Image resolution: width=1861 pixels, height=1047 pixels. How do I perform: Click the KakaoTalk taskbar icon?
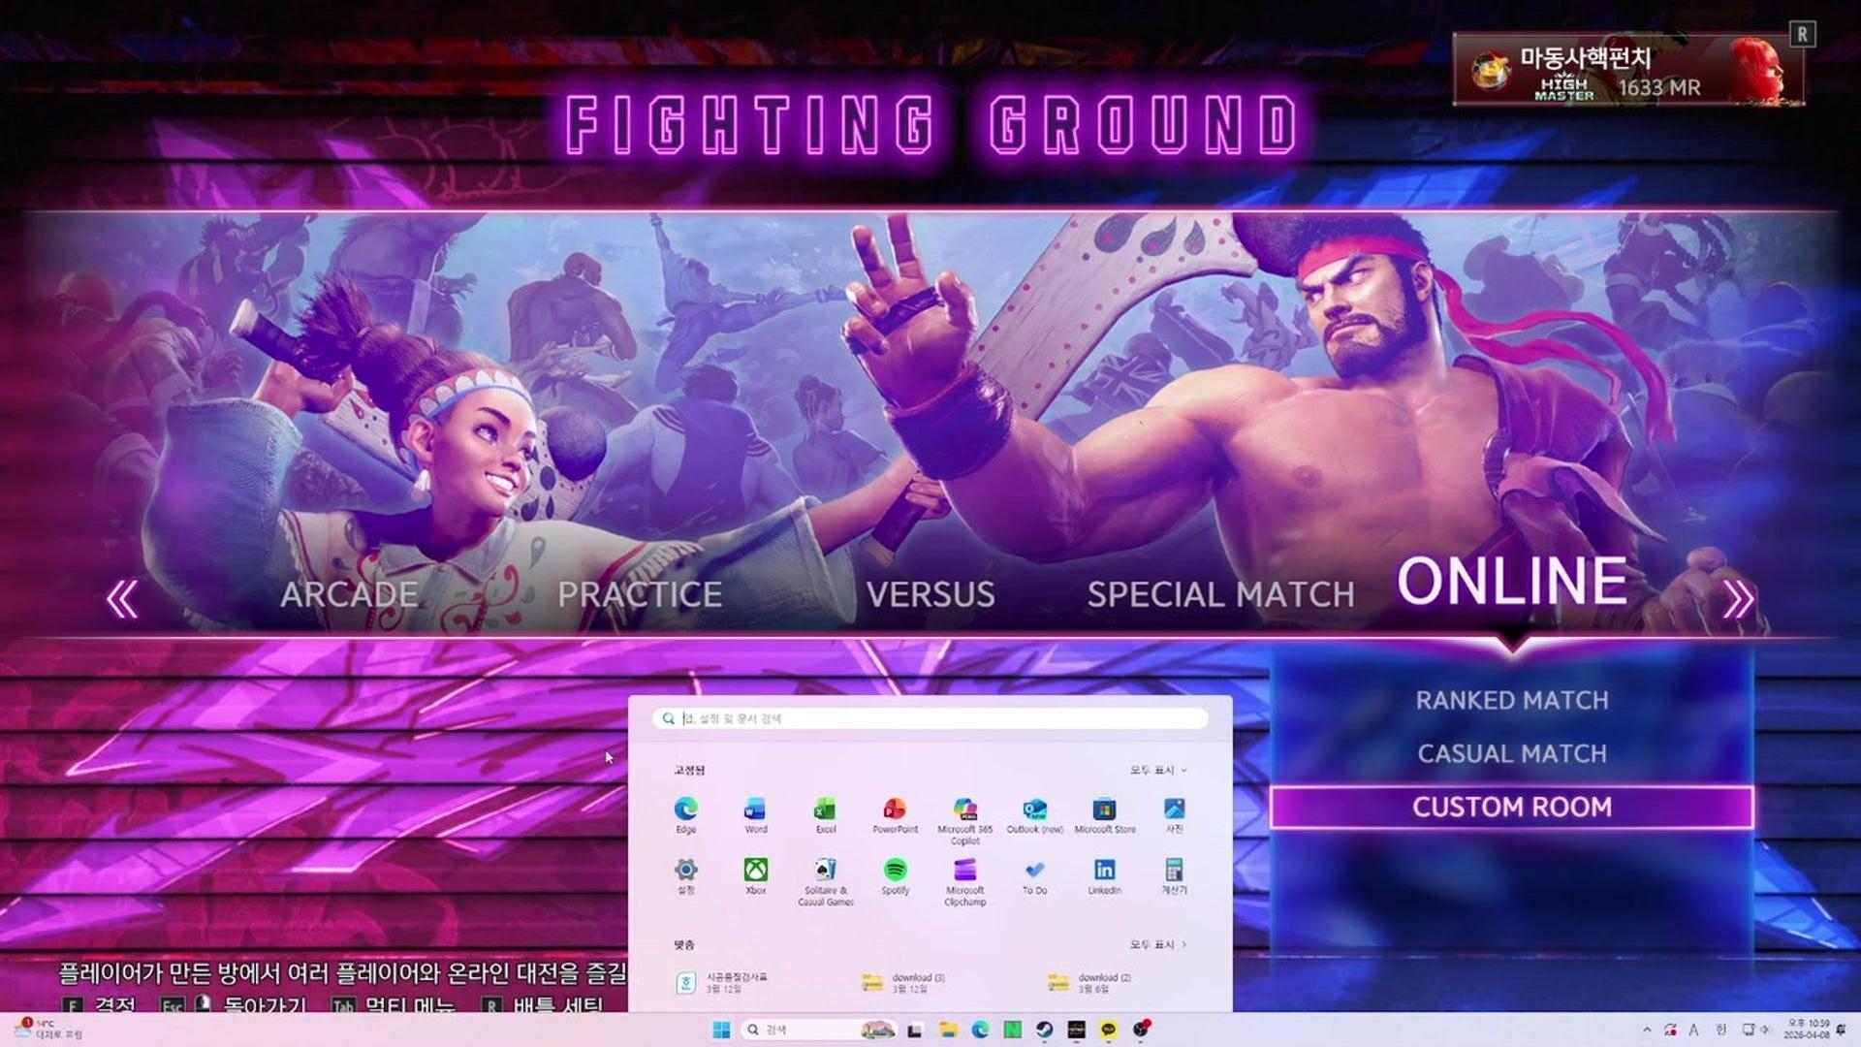tap(1109, 1030)
